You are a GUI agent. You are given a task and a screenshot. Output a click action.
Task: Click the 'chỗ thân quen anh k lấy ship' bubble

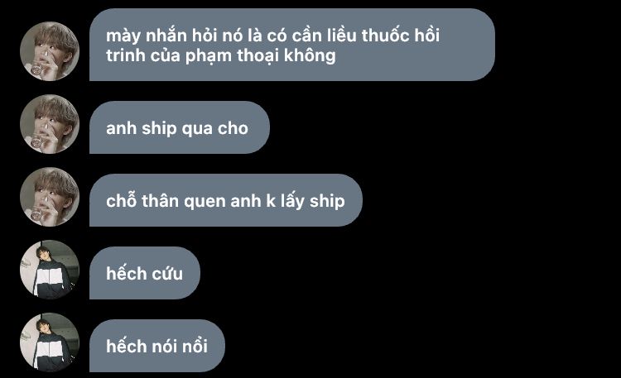tap(226, 200)
